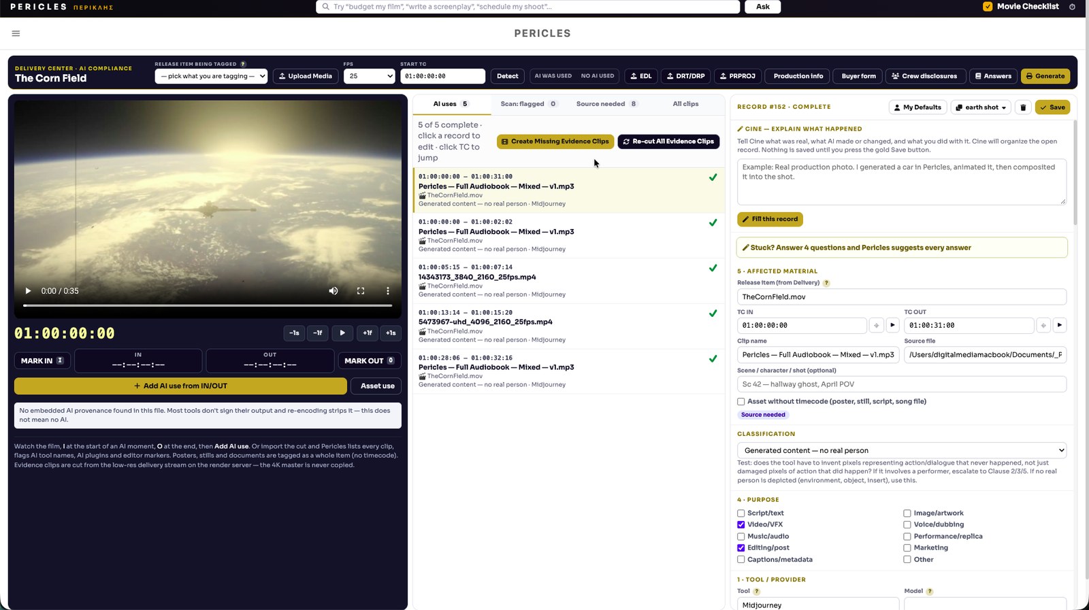Click the trash delete record icon
The image size is (1089, 610).
pos(1022,107)
